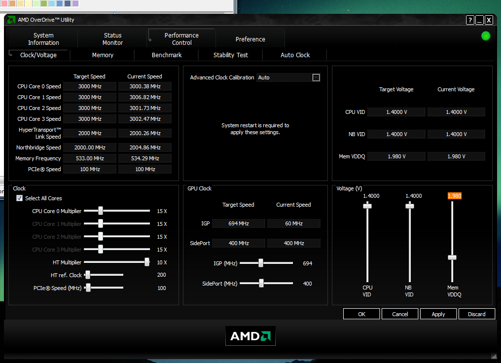Click the pink color swatch in background window
Viewport: 501px width, 363px height.
[x=4, y=3]
